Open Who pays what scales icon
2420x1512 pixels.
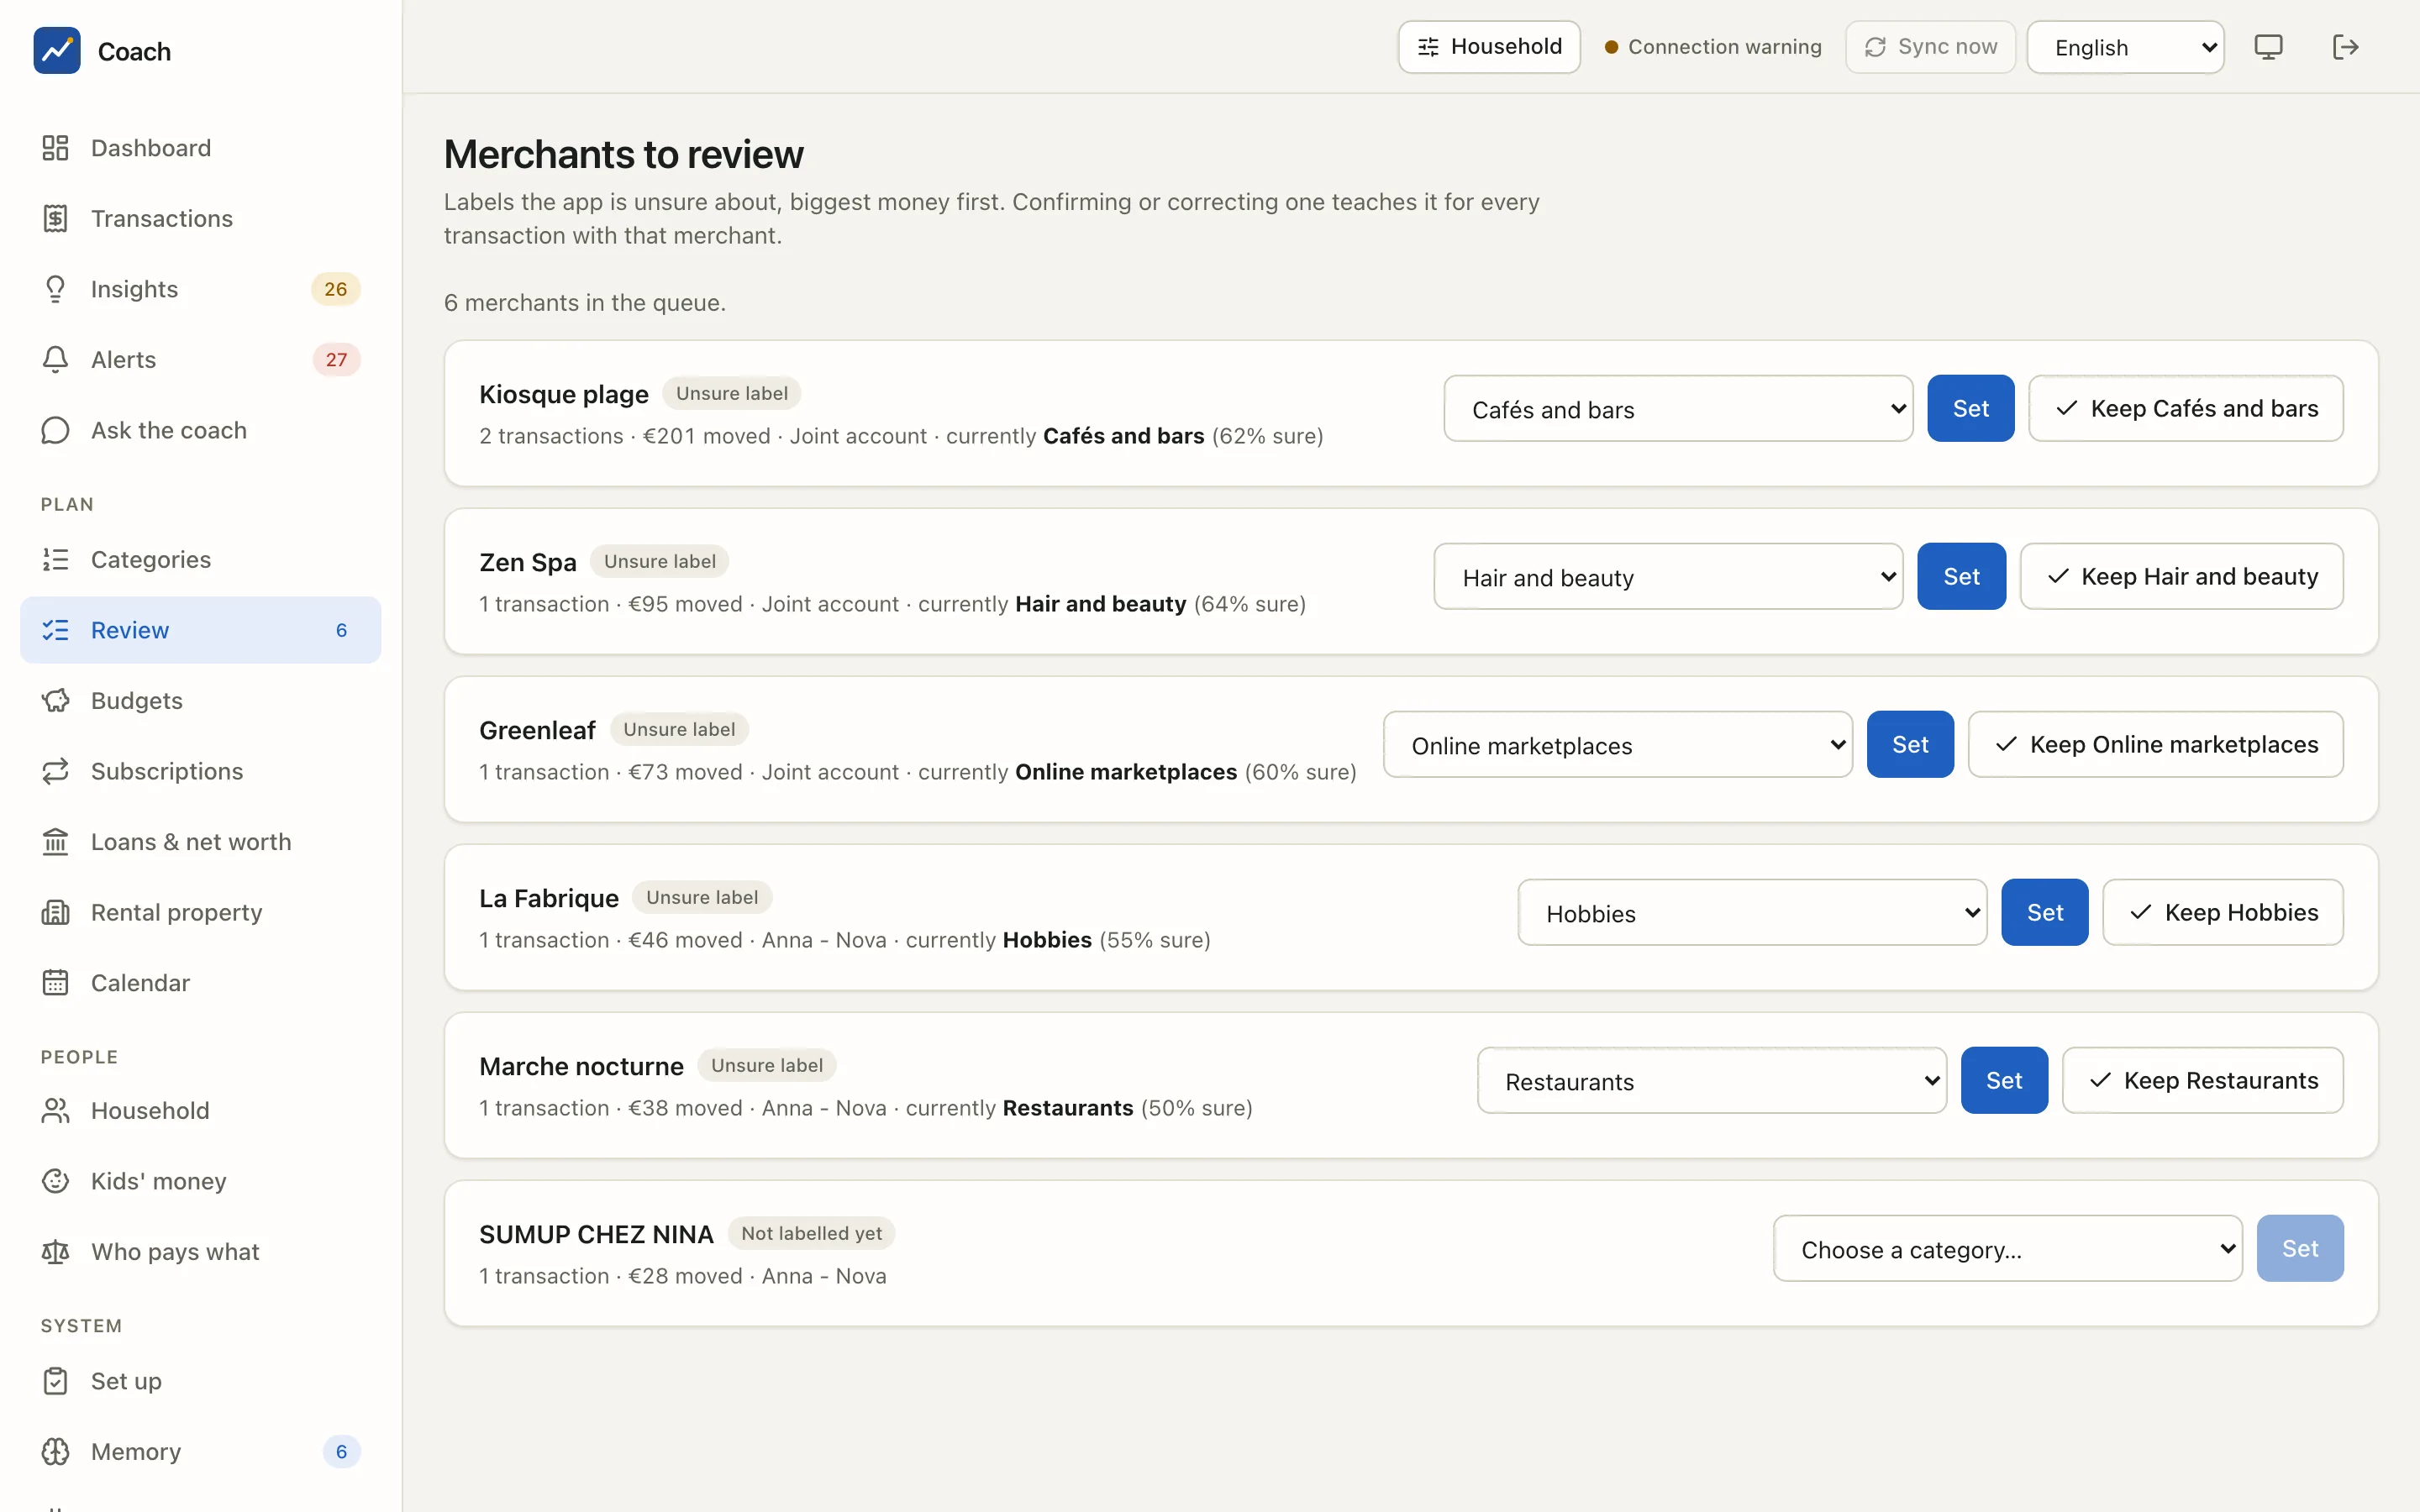(55, 1252)
